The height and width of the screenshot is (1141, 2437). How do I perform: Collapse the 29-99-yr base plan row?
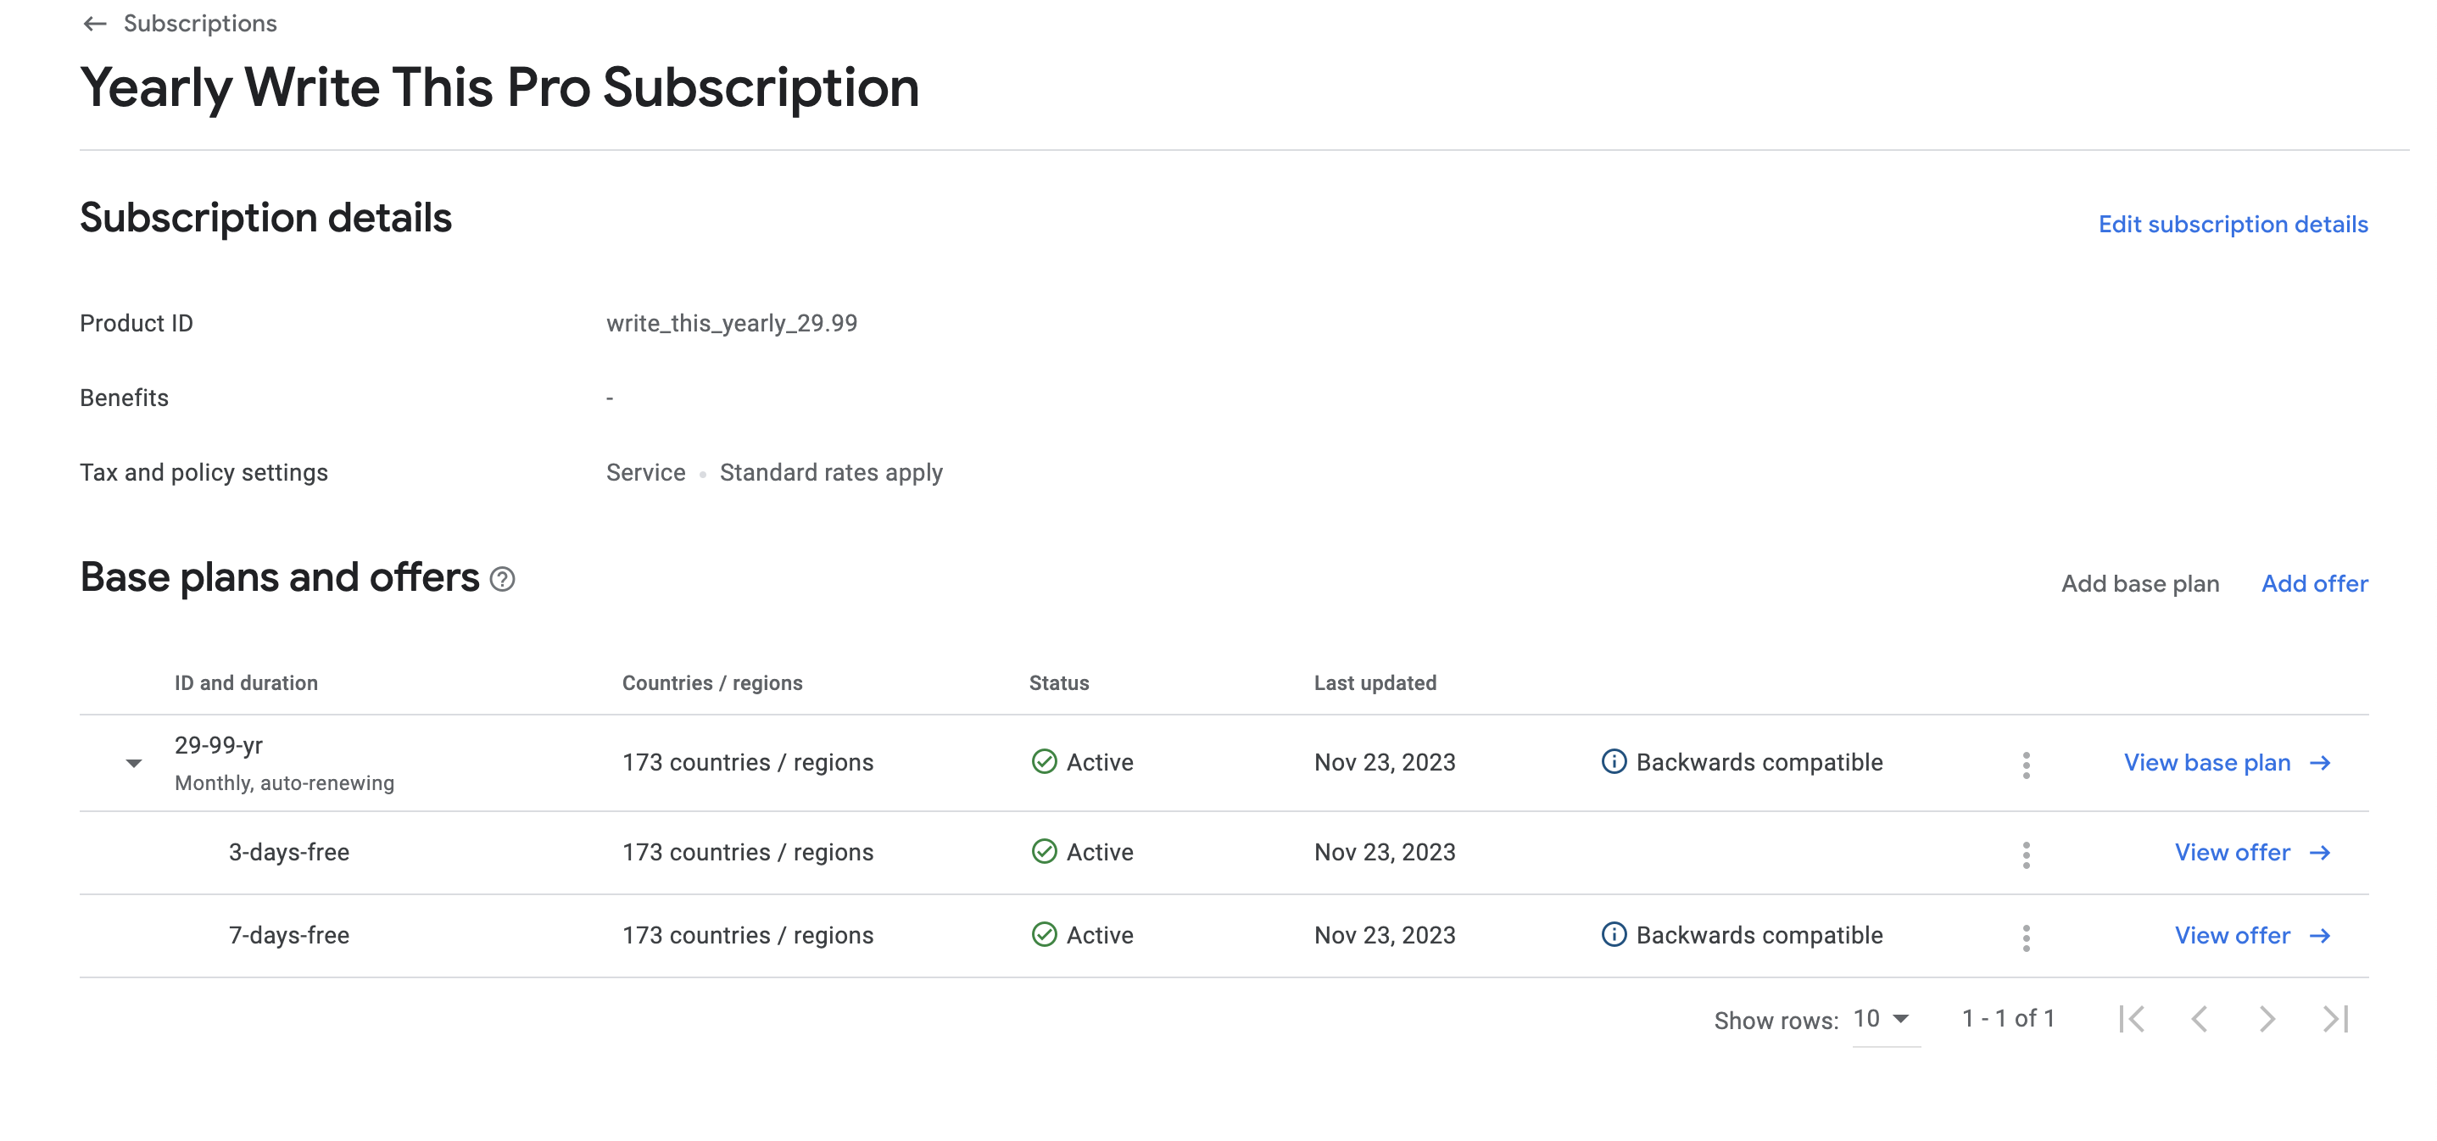tap(133, 763)
